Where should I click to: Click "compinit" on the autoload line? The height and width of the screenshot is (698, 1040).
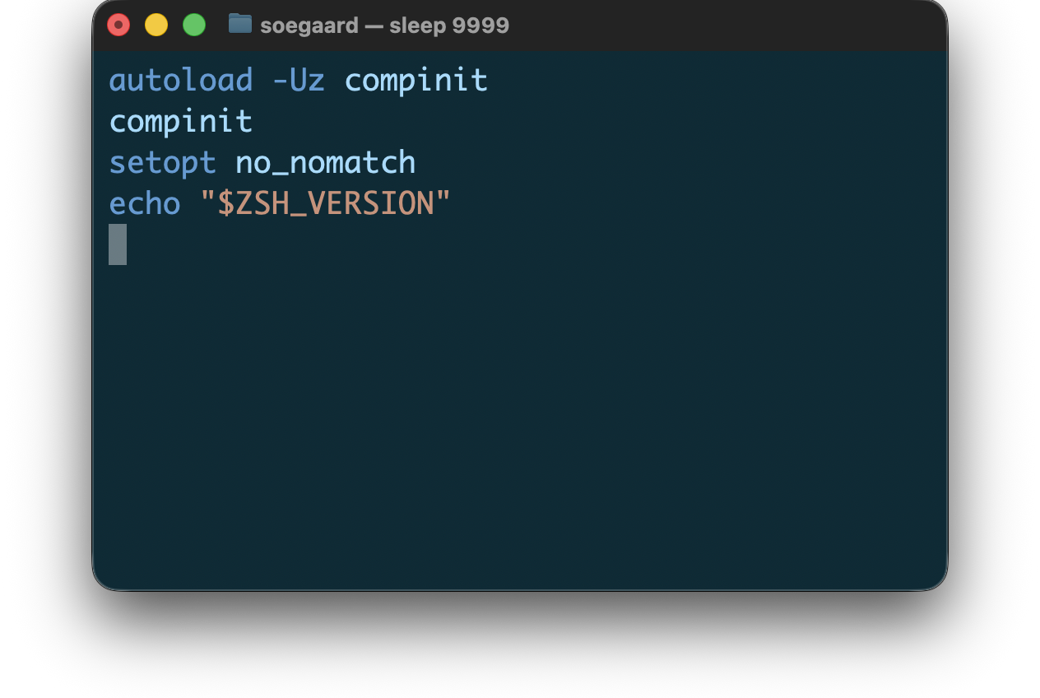tap(416, 81)
